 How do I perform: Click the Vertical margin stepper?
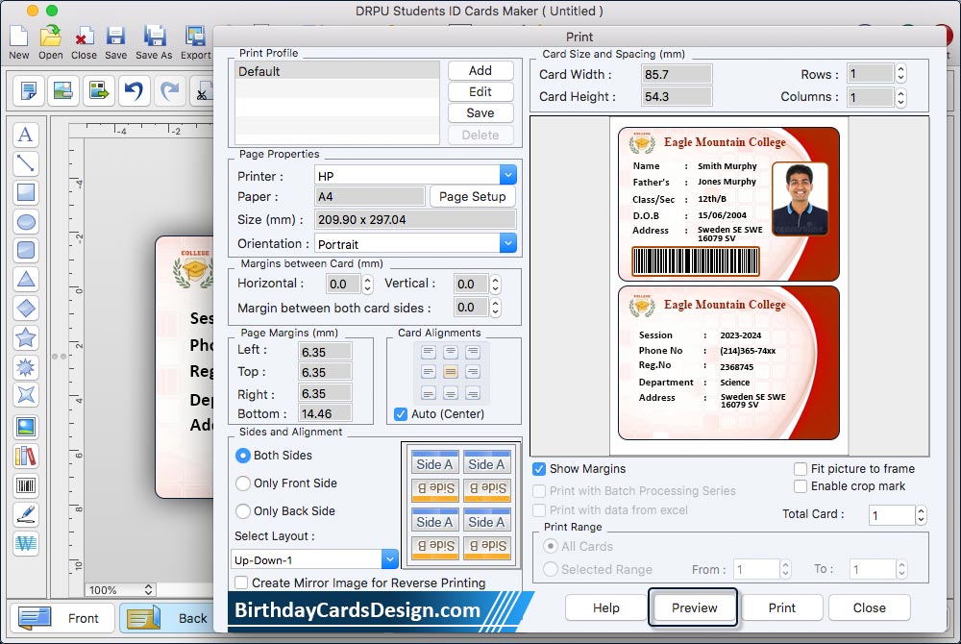[495, 284]
